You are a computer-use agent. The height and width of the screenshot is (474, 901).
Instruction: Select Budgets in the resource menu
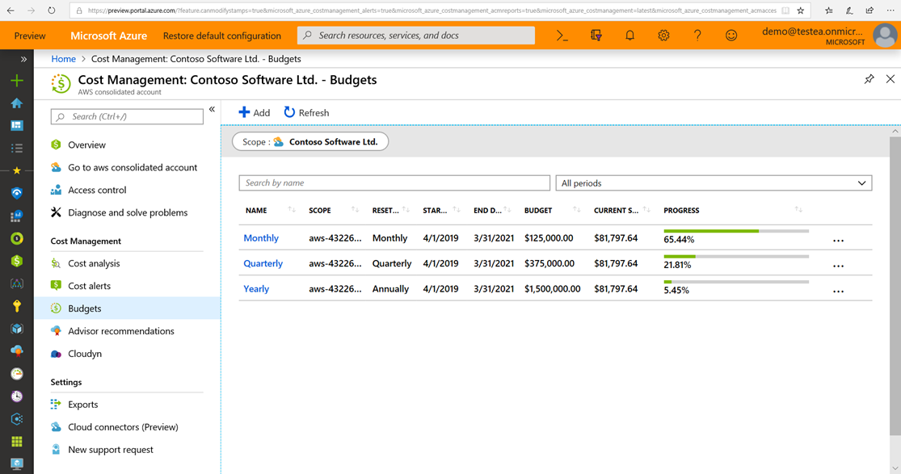pyautogui.click(x=127, y=308)
